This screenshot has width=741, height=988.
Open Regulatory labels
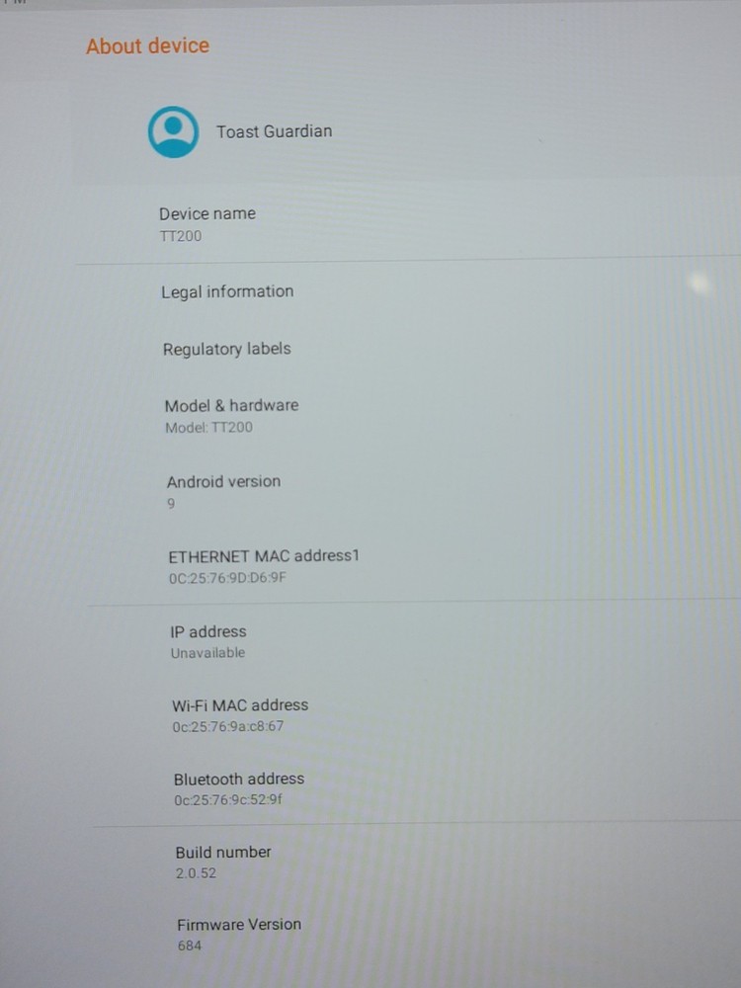click(226, 349)
